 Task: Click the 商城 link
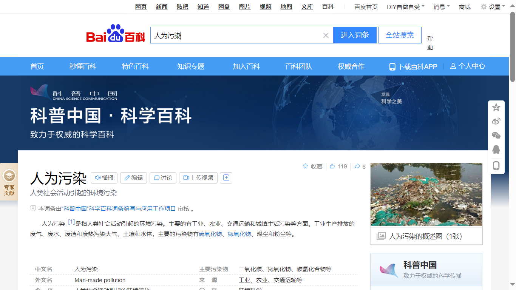click(x=465, y=7)
